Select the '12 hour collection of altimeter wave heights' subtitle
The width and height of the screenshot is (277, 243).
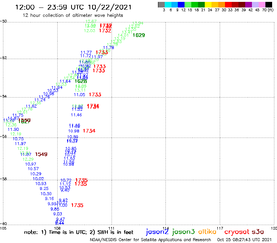pos(73,15)
